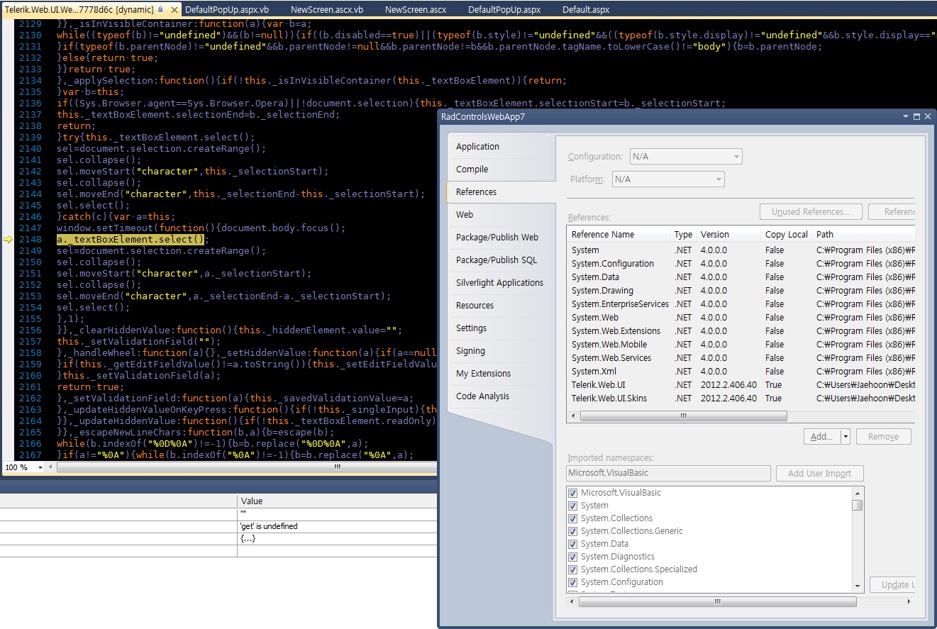
Task: Select the Telerik.Web.UI.Skins reference row
Action: point(609,399)
